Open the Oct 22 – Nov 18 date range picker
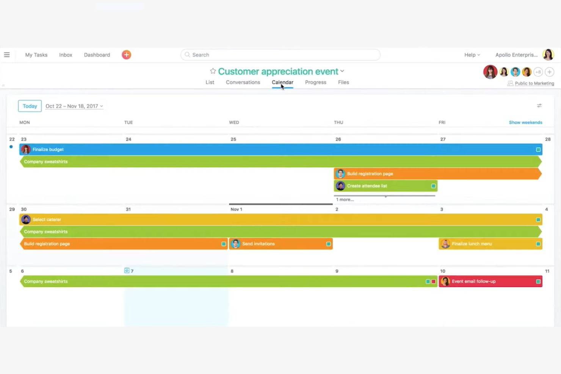This screenshot has width=561, height=374. pyautogui.click(x=74, y=106)
